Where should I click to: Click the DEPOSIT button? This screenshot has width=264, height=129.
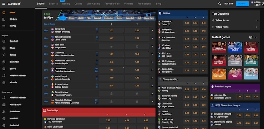tap(243, 4)
